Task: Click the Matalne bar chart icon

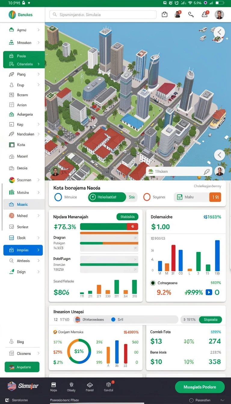Action: click(12, 192)
